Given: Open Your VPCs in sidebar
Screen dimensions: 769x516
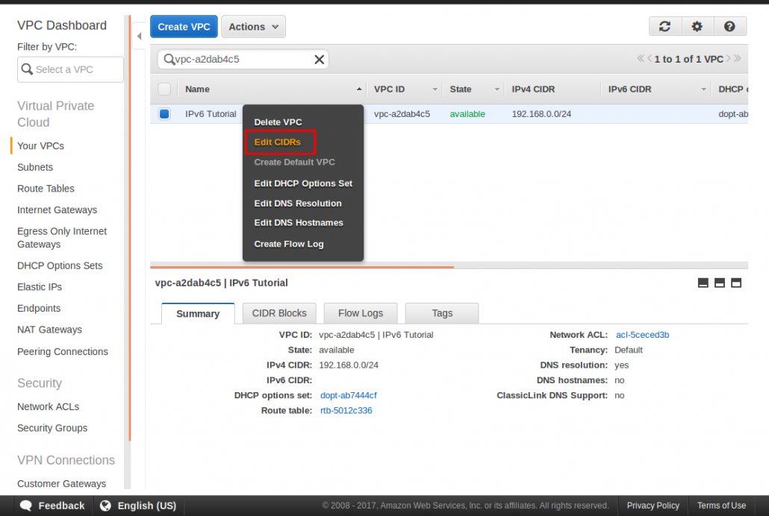Looking at the screenshot, I should [41, 146].
